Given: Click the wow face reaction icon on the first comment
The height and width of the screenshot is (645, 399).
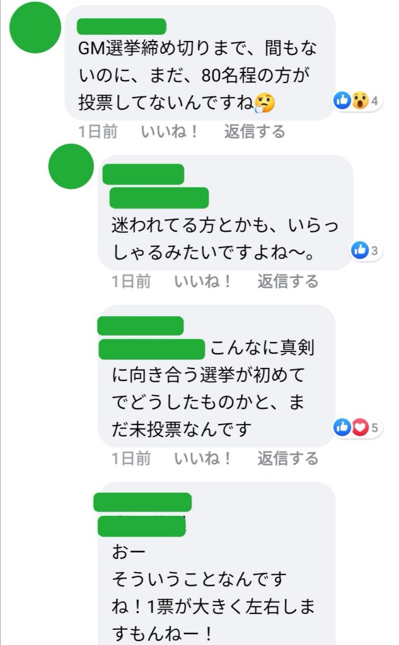Looking at the screenshot, I should tap(359, 100).
